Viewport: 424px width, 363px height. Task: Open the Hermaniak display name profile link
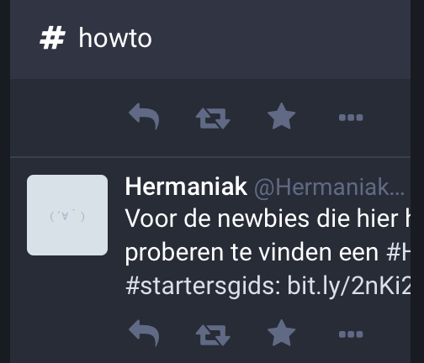pyautogui.click(x=186, y=187)
